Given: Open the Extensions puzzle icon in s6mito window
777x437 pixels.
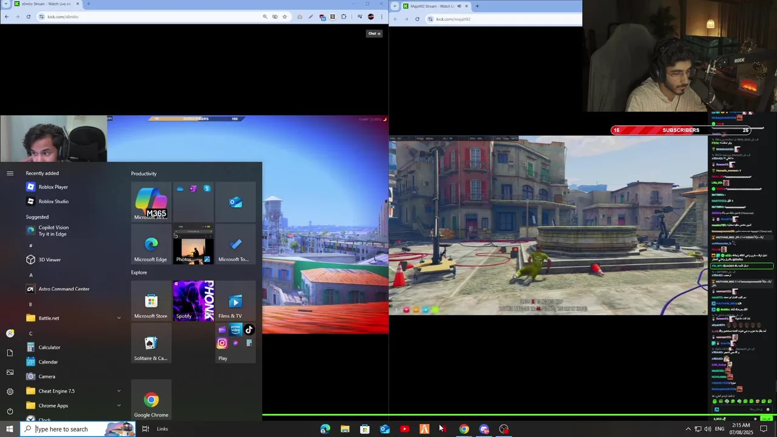Looking at the screenshot, I should (344, 16).
